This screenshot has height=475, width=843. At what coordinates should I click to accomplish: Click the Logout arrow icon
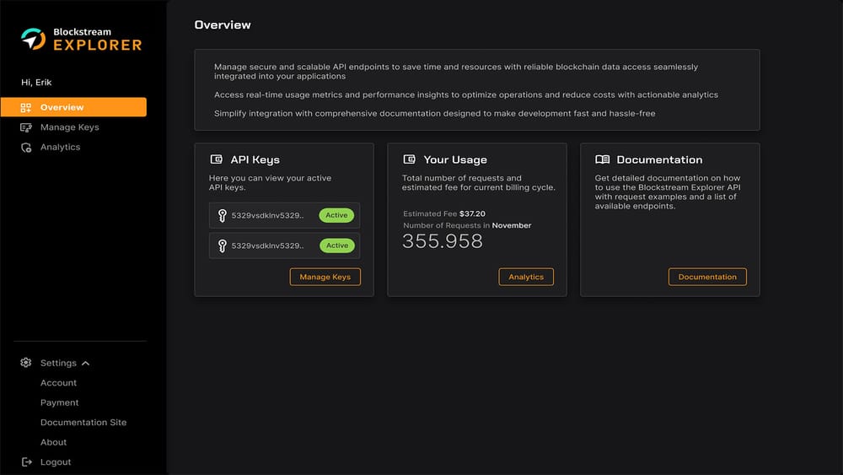(26, 462)
